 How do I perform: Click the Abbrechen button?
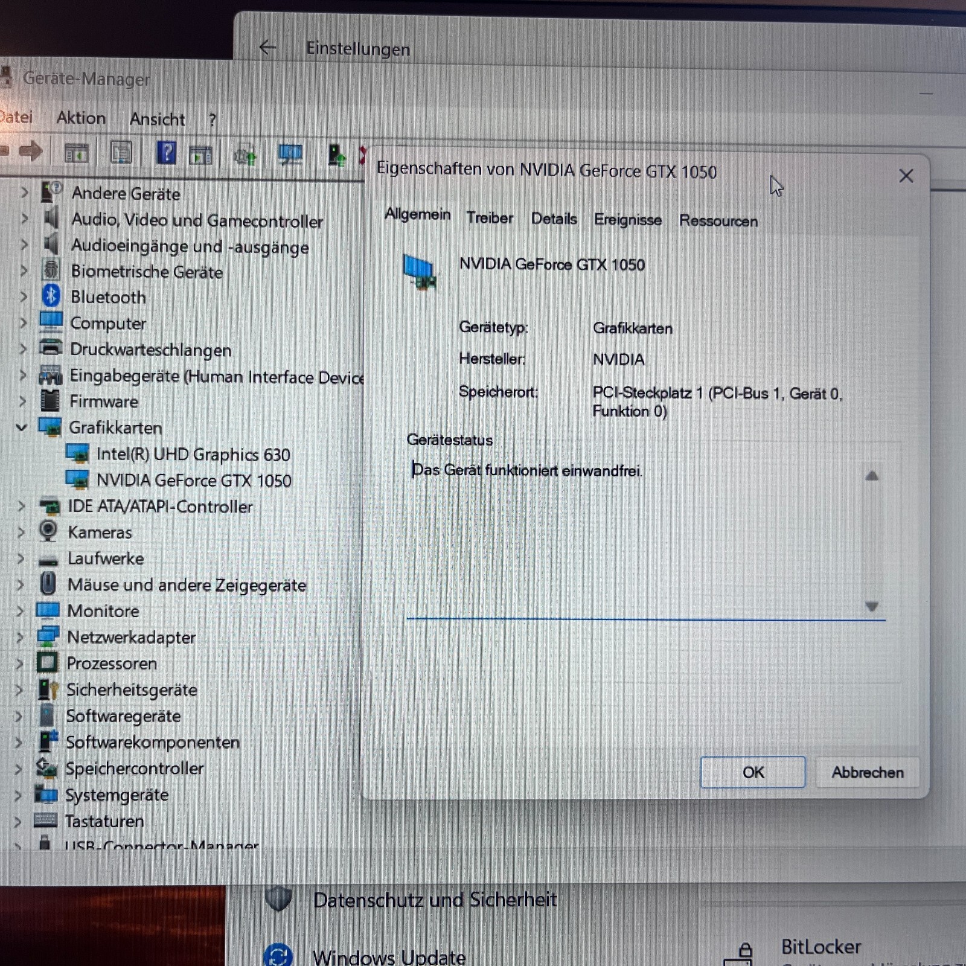click(x=868, y=772)
